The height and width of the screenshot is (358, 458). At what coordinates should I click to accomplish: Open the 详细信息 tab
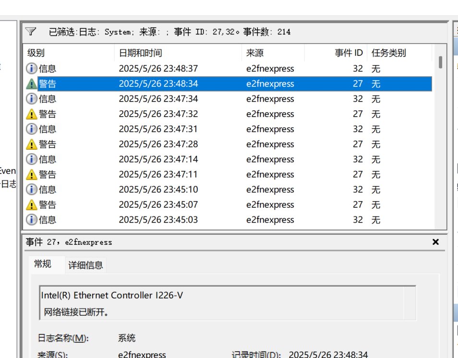tap(85, 265)
